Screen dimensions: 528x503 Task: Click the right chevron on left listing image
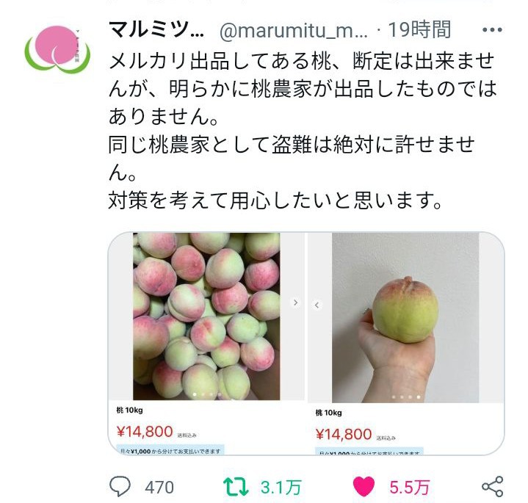click(x=295, y=303)
